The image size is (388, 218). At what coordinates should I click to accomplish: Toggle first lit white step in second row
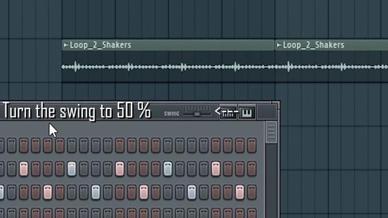coord(72,168)
